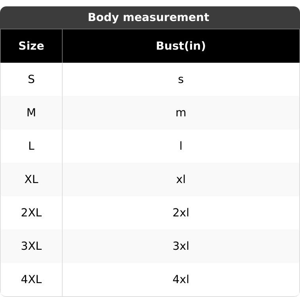Choose size S in Size column

click(x=31, y=79)
